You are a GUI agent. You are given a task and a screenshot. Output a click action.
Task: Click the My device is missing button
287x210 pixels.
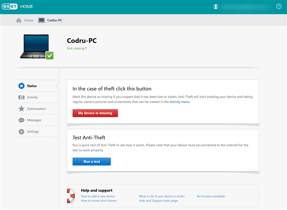(x=95, y=113)
